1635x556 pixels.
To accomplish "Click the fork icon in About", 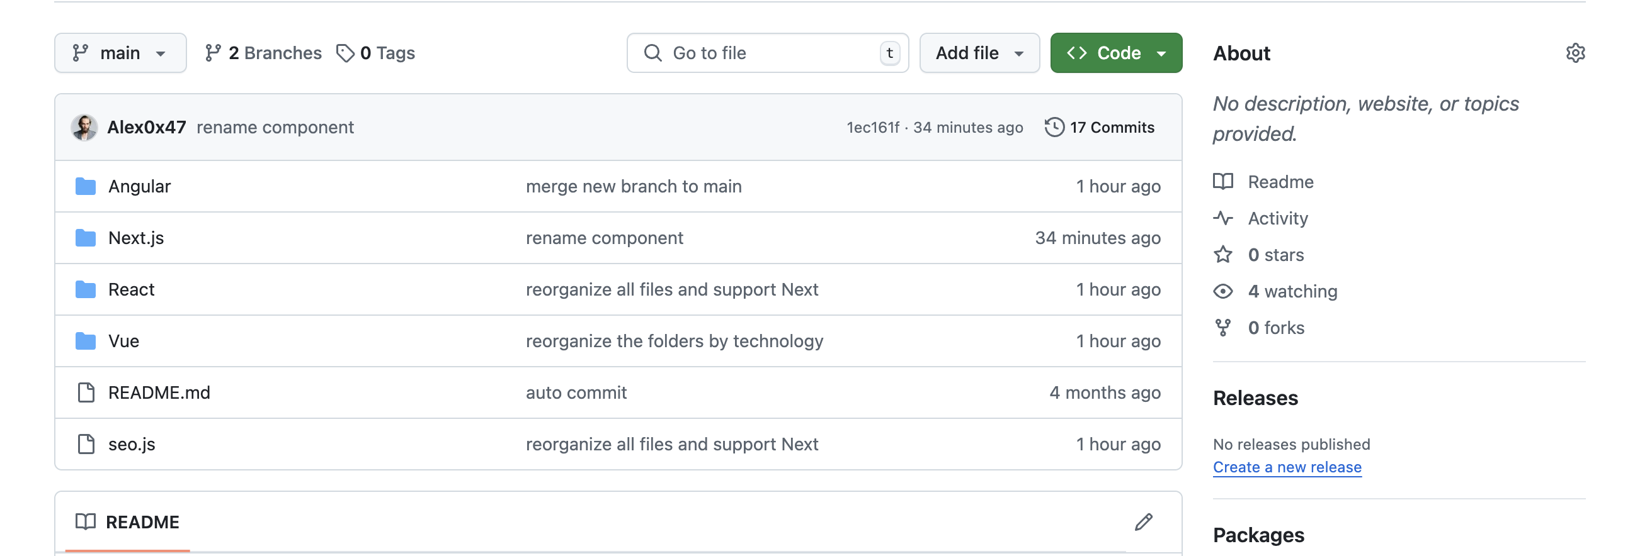I will (x=1222, y=328).
